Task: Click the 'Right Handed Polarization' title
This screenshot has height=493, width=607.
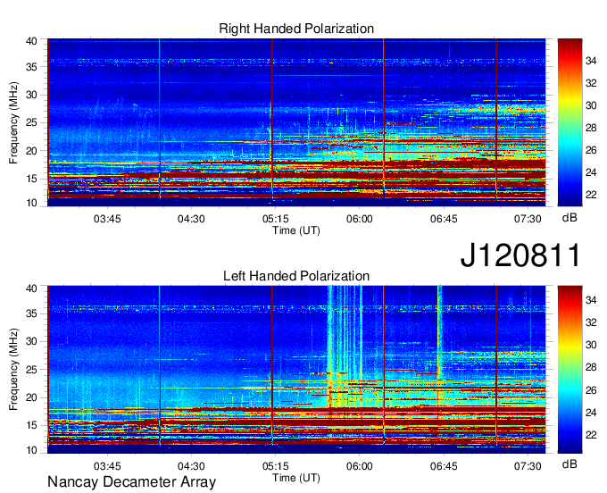Action: (x=296, y=29)
